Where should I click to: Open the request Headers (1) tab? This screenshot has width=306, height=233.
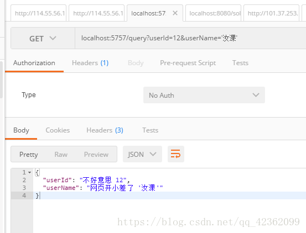(x=90, y=63)
